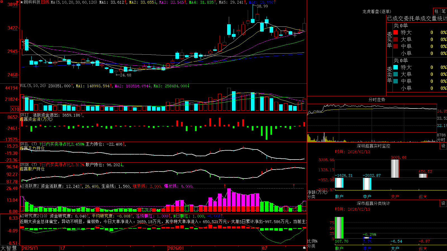The width and height of the screenshot is (447, 251).
Task: Click teal 中单 sell-order swatch
Action: click(396, 81)
